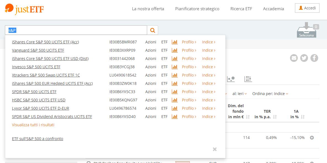Click the Accedi login button
327x163 pixels.
[307, 8]
